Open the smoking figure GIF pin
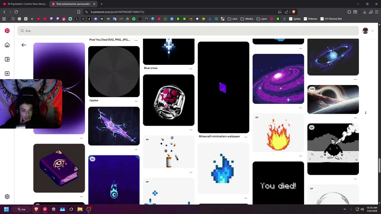Viewport: 381px width, 214px height. point(333,149)
